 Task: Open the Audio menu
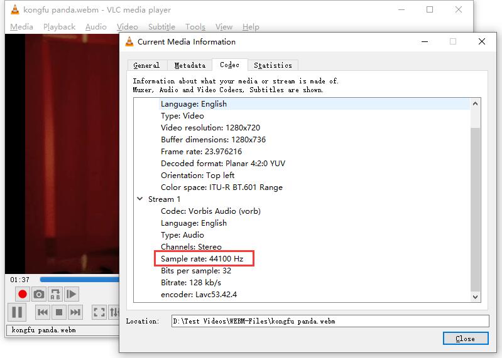95,27
